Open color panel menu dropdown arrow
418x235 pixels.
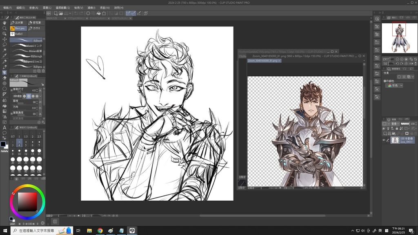click(44, 178)
